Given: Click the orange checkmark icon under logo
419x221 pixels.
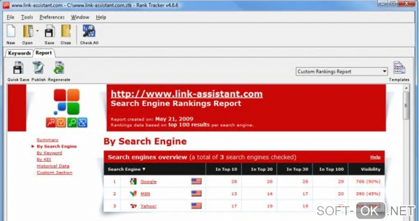Looking at the screenshot, I should click(61, 123).
